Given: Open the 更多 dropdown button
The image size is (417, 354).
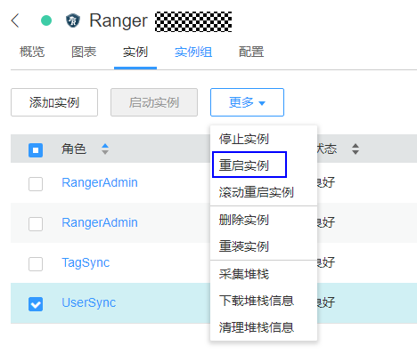Looking at the screenshot, I should coord(247,102).
